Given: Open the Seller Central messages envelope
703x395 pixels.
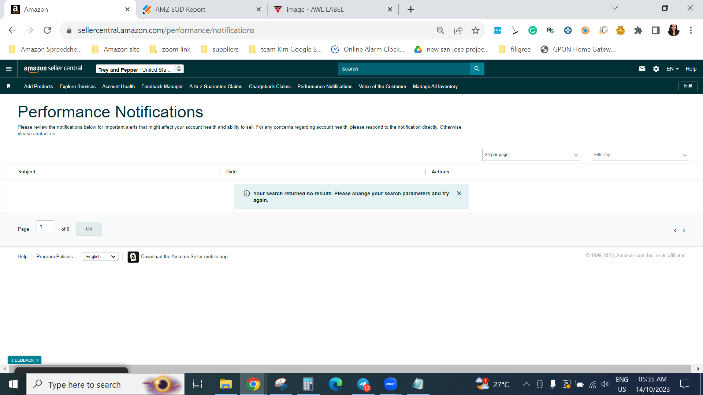Looking at the screenshot, I should (x=642, y=69).
